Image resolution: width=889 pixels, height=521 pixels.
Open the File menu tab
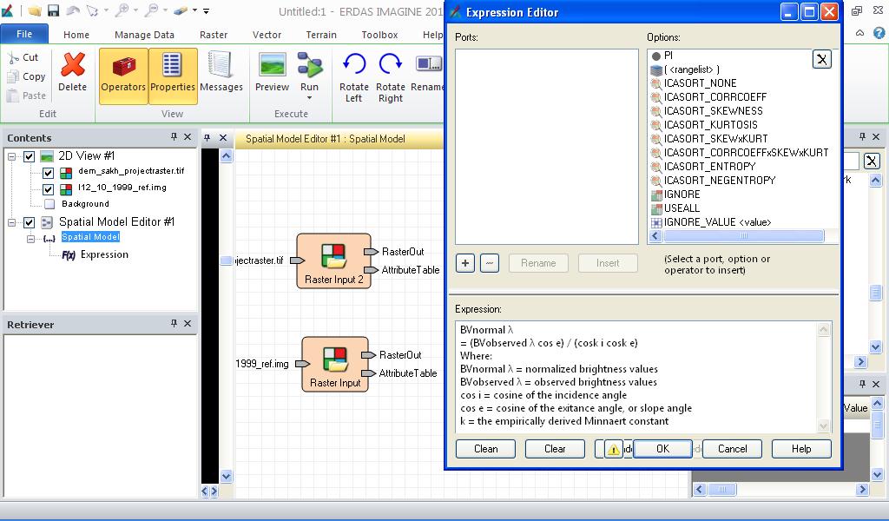click(24, 34)
